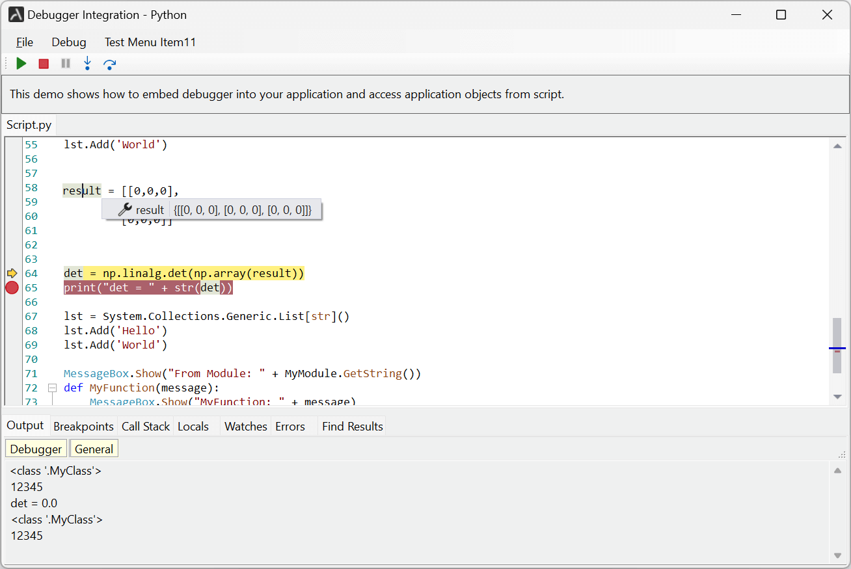Switch to the Output tab

point(25,425)
